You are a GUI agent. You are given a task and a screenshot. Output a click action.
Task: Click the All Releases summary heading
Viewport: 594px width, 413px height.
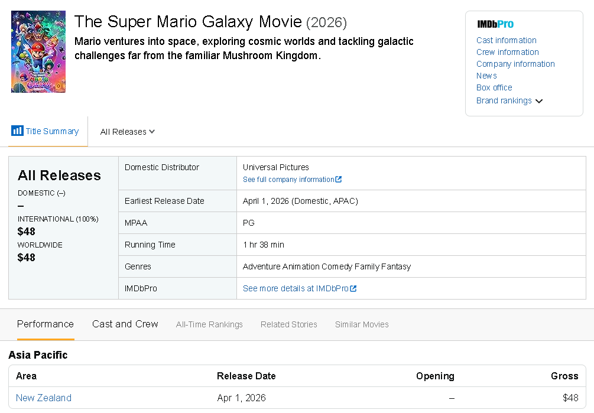tap(59, 175)
